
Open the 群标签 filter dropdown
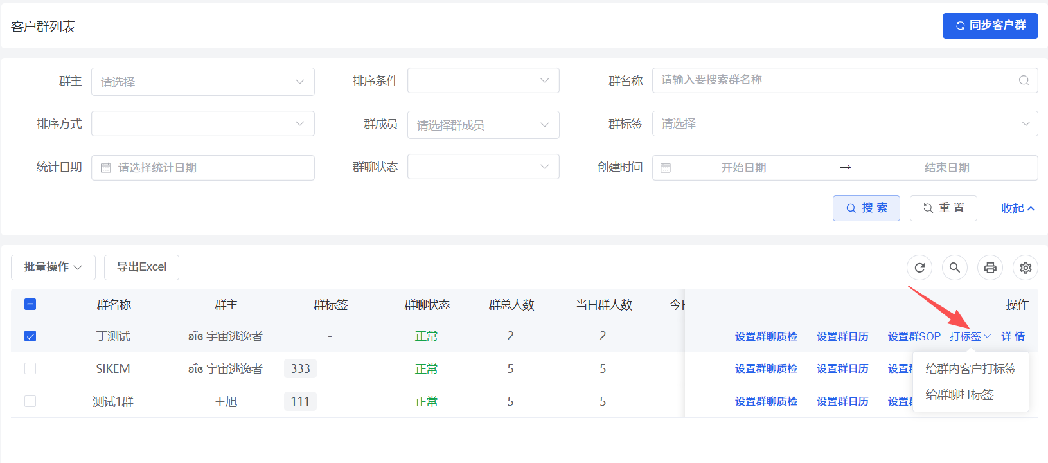point(845,123)
